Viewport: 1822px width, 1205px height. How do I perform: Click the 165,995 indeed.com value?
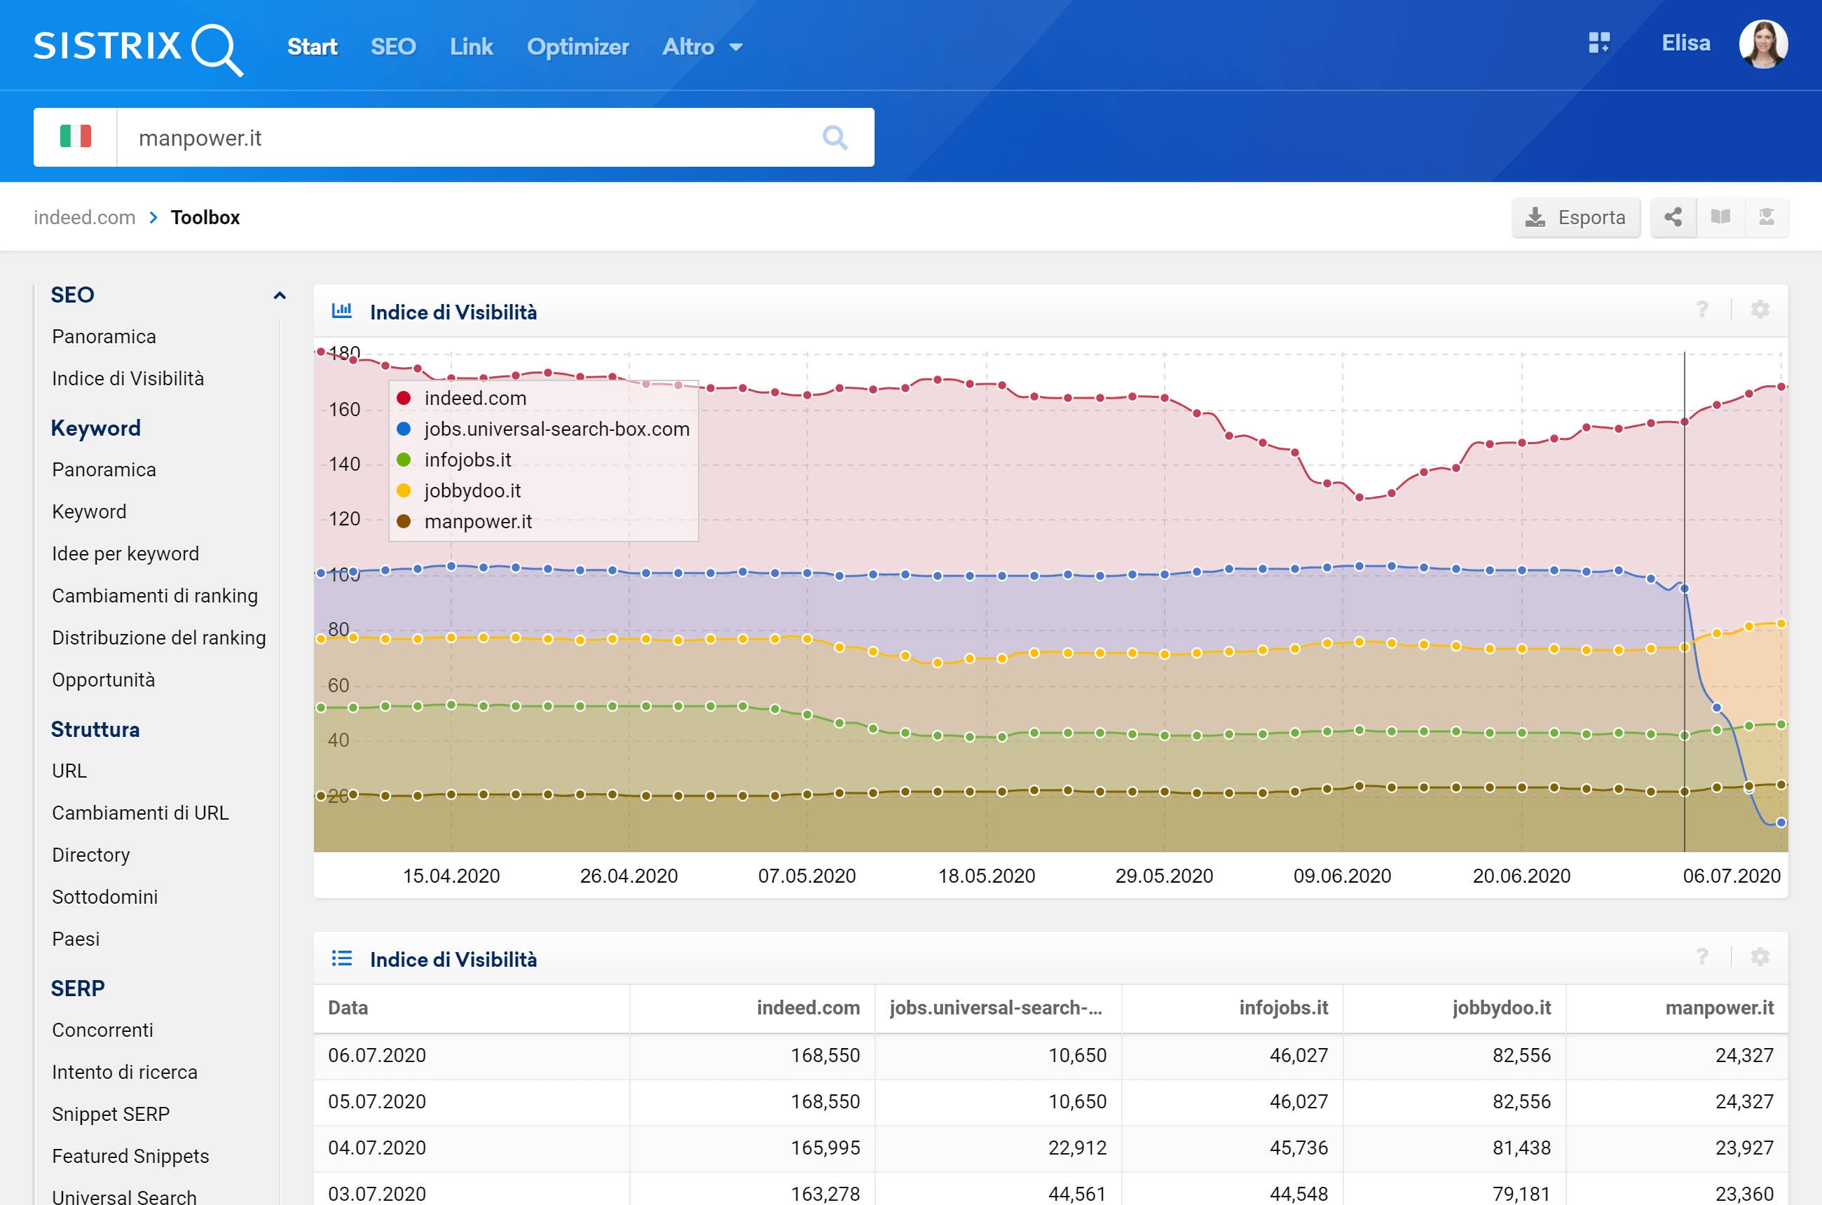pos(825,1148)
